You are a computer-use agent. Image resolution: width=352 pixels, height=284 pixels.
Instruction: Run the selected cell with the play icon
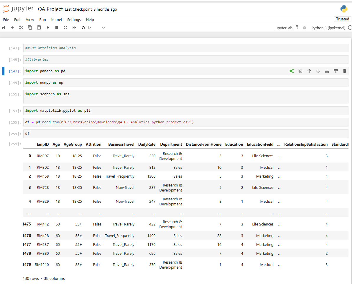tap(48, 27)
